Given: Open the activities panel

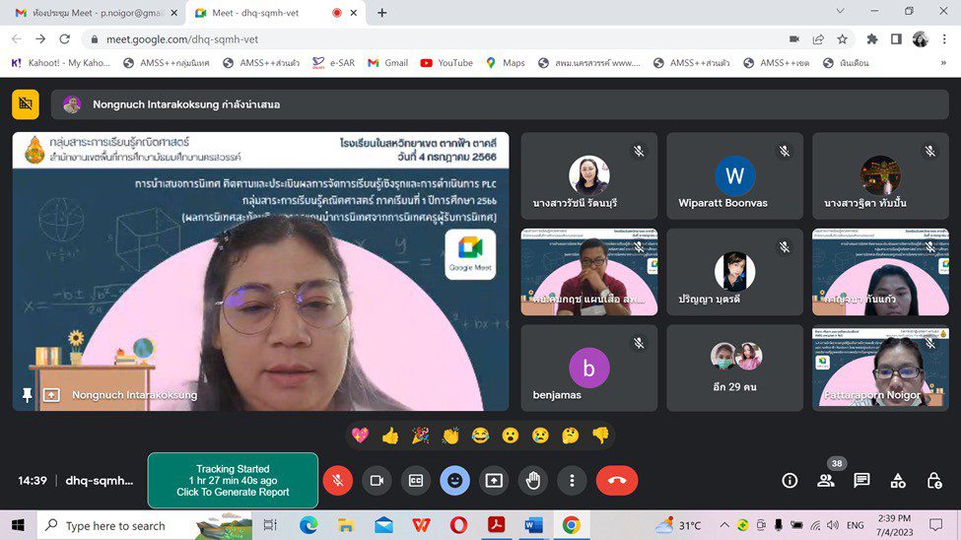Looking at the screenshot, I should [898, 481].
